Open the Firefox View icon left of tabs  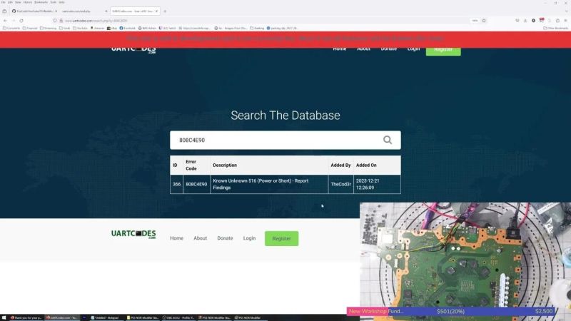coord(4,11)
